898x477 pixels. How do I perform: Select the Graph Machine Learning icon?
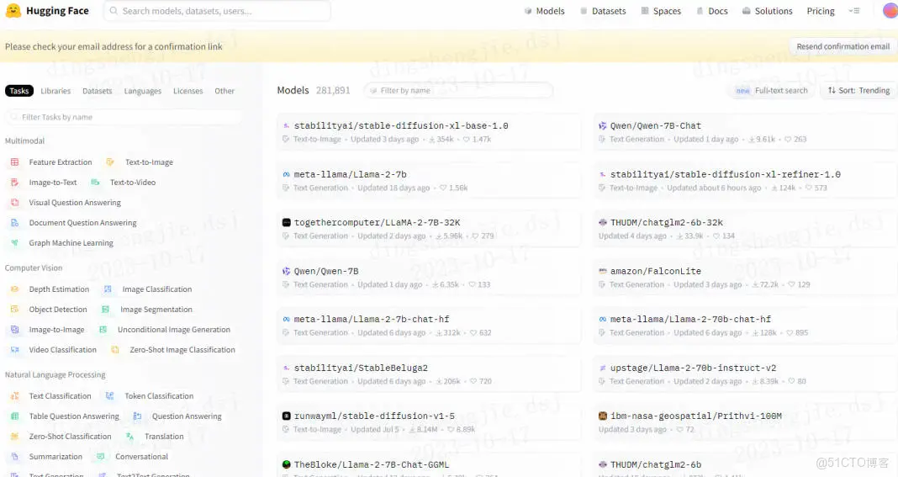15,243
